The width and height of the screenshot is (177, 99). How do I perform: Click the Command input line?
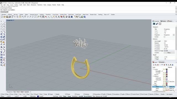click(88, 12)
